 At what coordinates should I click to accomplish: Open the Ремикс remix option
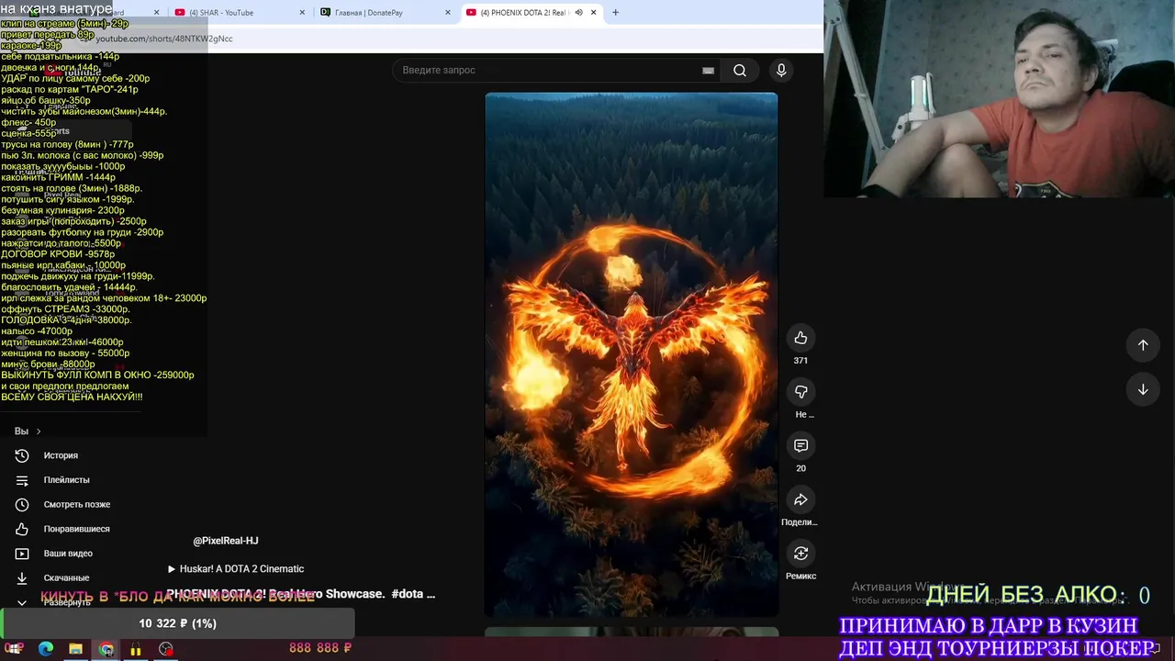pos(800,554)
